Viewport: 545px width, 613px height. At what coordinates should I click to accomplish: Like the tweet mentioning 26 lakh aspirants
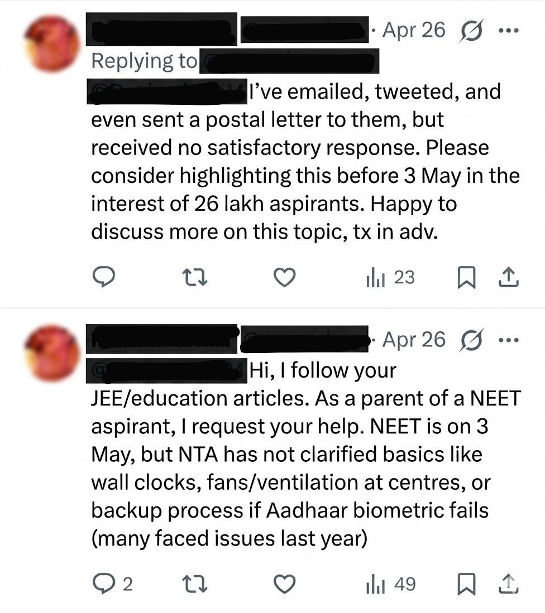285,277
